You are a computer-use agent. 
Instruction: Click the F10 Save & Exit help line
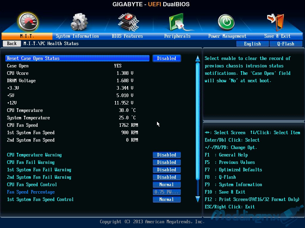pyautogui.click(x=225, y=192)
